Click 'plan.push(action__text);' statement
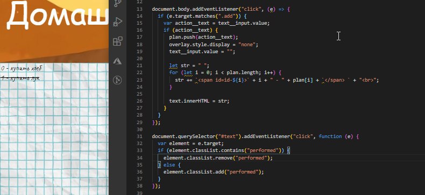425x195 pixels. 203,38
